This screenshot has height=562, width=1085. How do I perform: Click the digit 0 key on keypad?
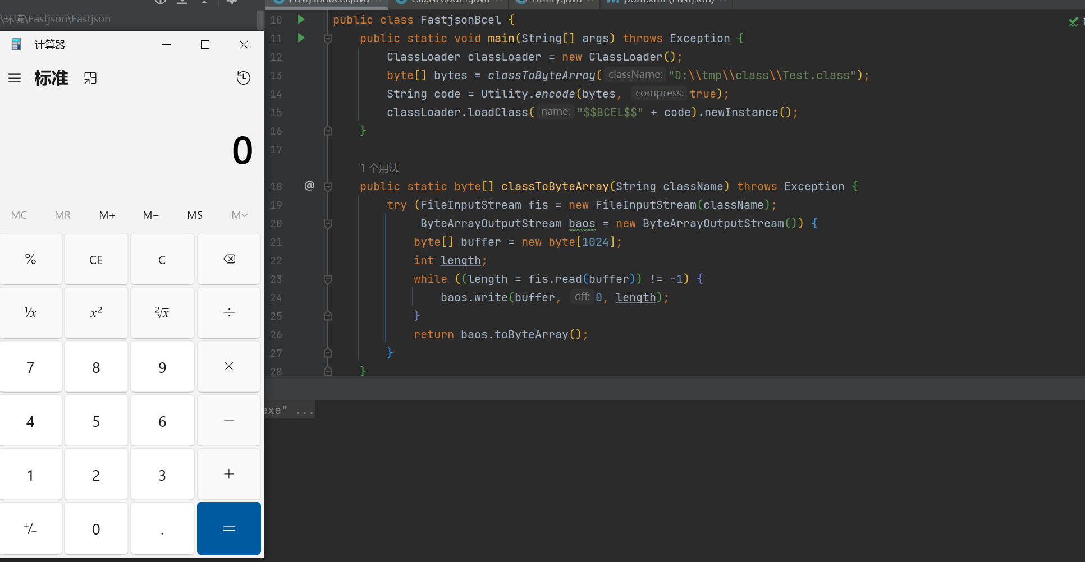point(96,528)
